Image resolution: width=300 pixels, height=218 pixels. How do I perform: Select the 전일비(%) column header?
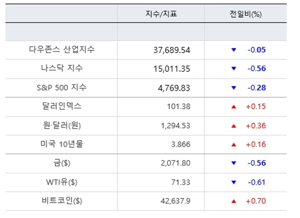pos(246,14)
